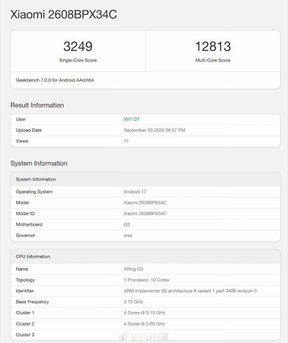Click the Model ID row label

click(x=25, y=214)
